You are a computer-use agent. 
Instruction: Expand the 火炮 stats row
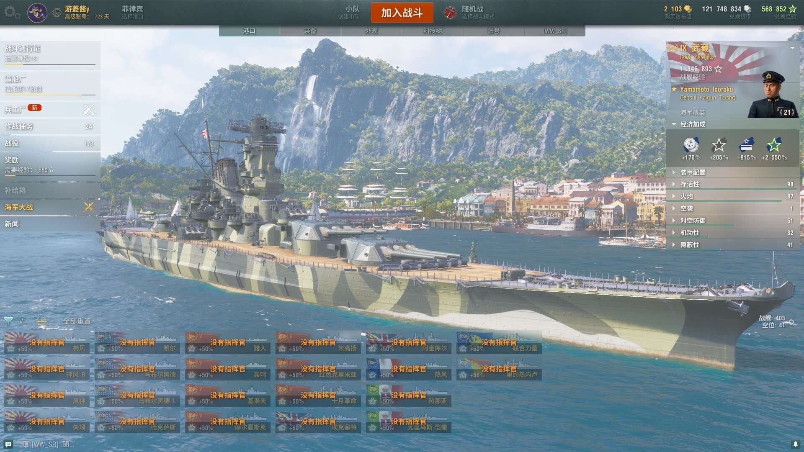point(733,196)
